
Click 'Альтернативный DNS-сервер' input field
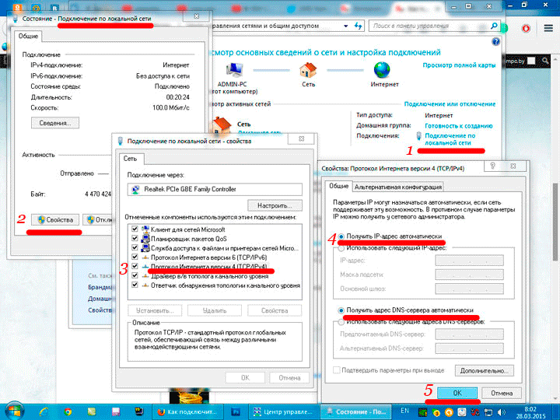[x=469, y=348]
